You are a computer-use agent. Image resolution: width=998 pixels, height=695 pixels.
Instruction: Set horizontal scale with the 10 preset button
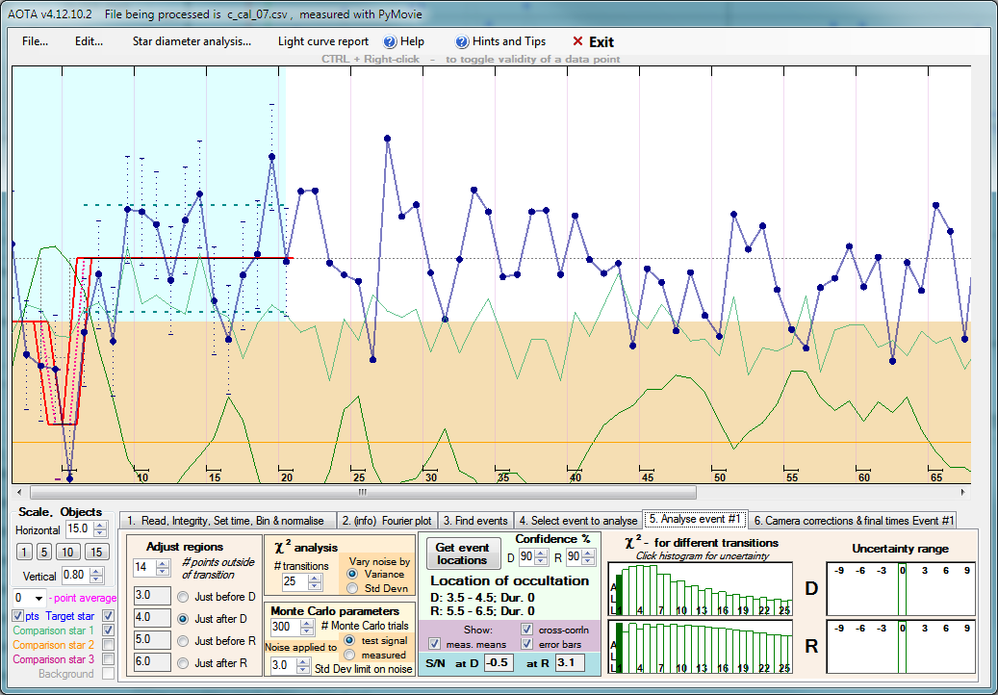coord(67,552)
